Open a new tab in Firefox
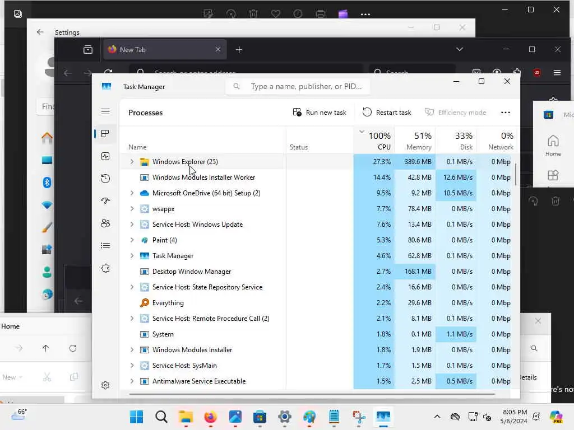The image size is (574, 430). pos(239,50)
